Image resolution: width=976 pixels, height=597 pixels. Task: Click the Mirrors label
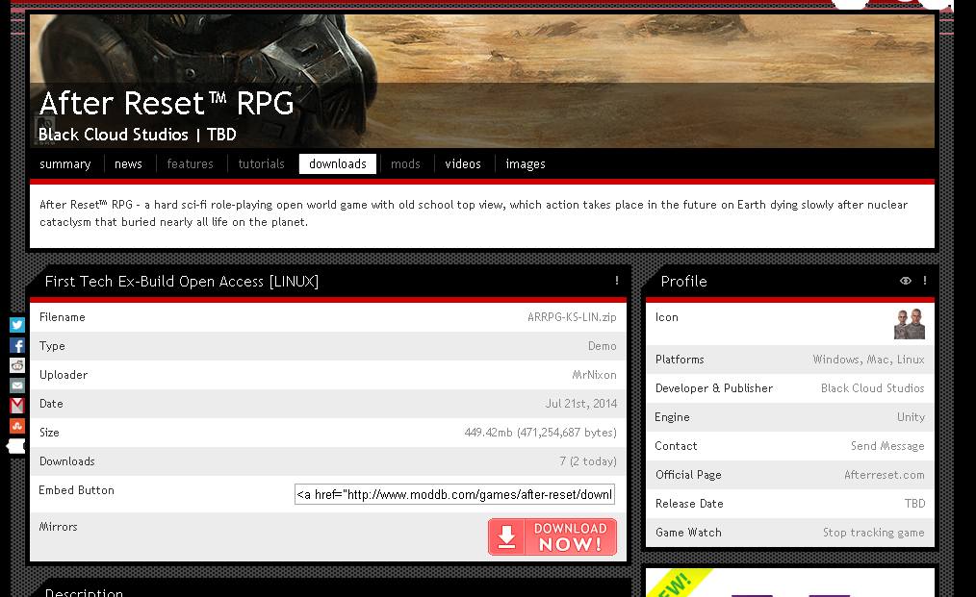59,527
